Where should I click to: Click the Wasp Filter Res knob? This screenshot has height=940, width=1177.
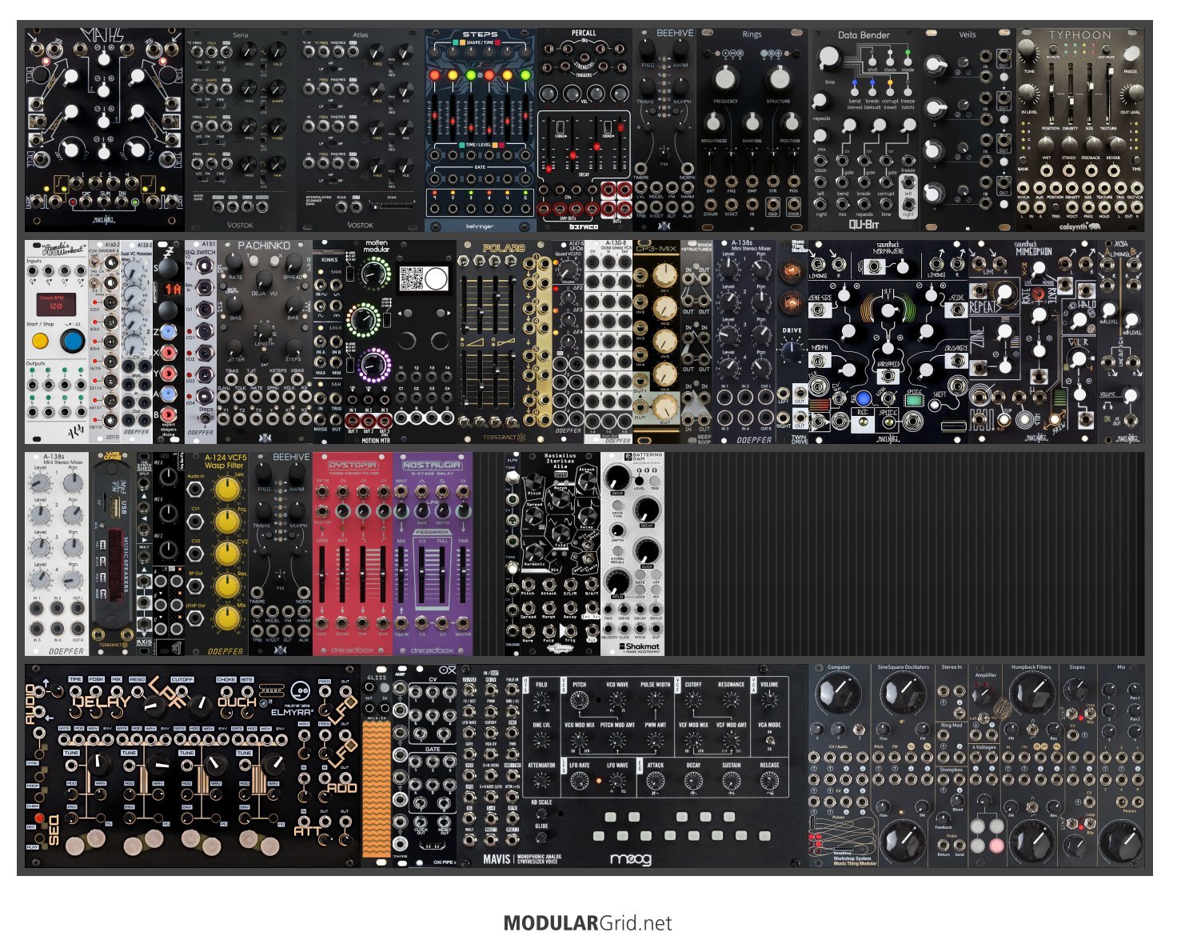tap(227, 585)
